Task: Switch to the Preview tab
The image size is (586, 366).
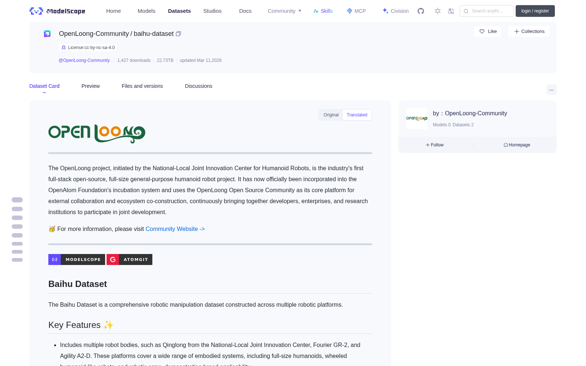Action: click(x=90, y=86)
